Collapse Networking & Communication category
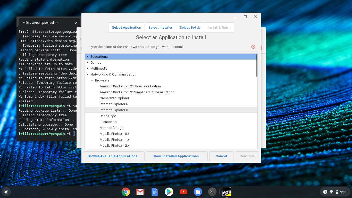The width and height of the screenshot is (352, 198). pyautogui.click(x=88, y=74)
